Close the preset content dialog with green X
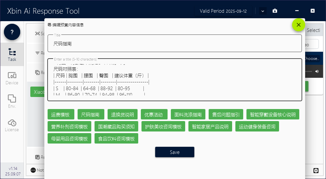This screenshot has width=326, height=179. [x=299, y=25]
